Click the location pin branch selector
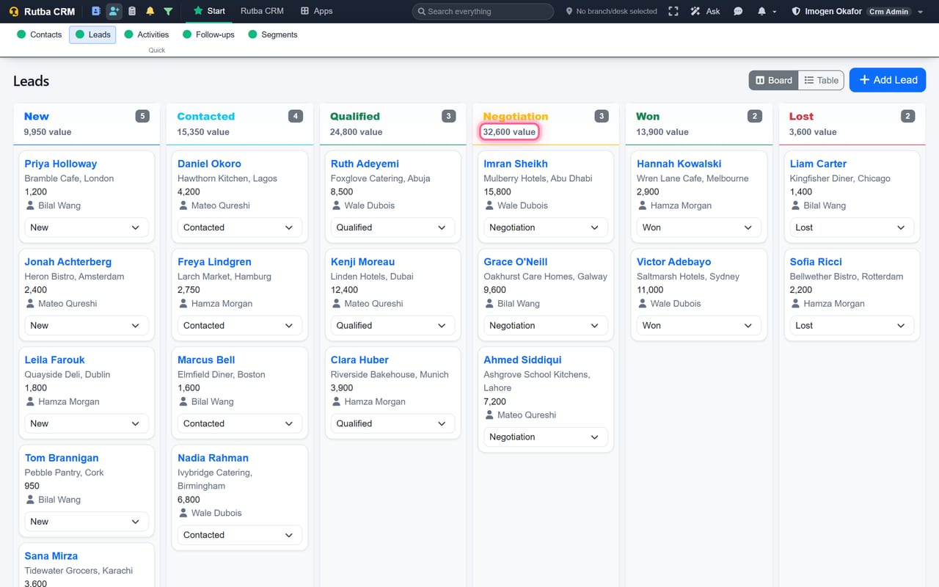This screenshot has height=587, width=939. pos(612,11)
